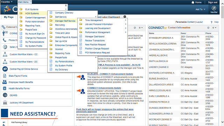Click the Phone column header
This screenshot has width=224, height=126.
(208, 33)
